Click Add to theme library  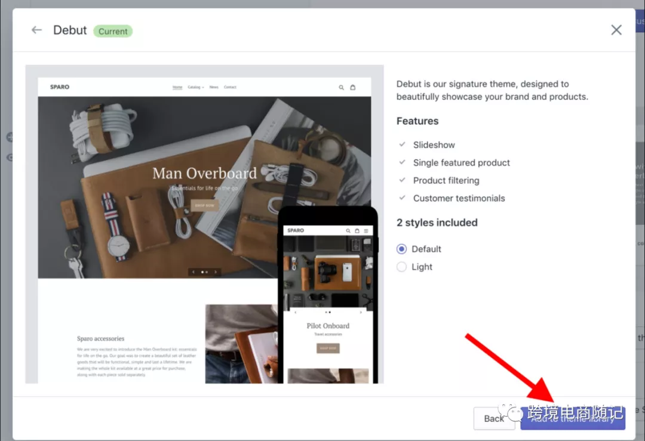click(573, 418)
